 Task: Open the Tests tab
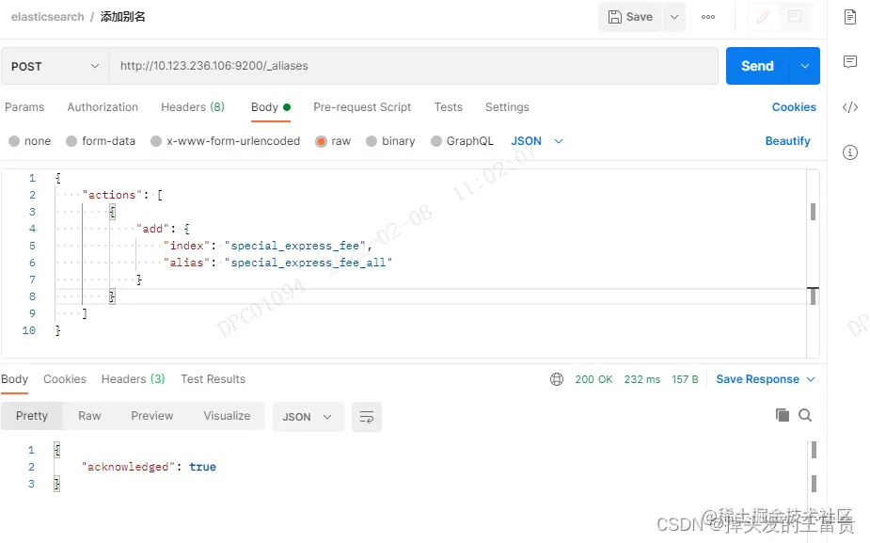pos(449,107)
